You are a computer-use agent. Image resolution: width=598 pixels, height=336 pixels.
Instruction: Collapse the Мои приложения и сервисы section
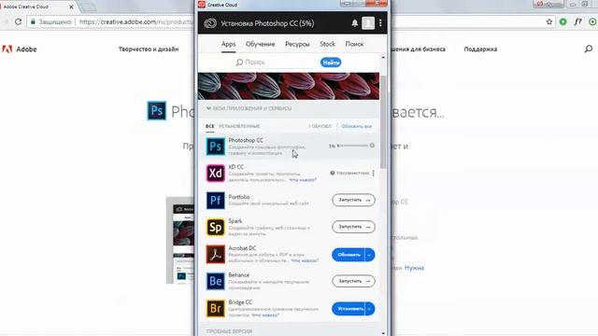[x=208, y=108]
